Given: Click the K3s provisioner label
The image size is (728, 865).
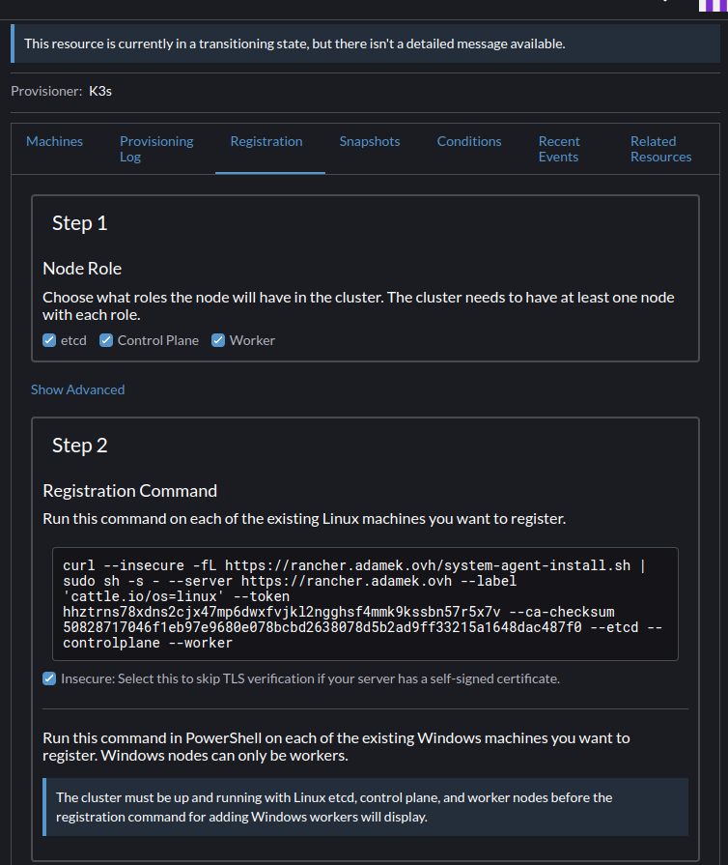Looking at the screenshot, I should click(x=100, y=91).
